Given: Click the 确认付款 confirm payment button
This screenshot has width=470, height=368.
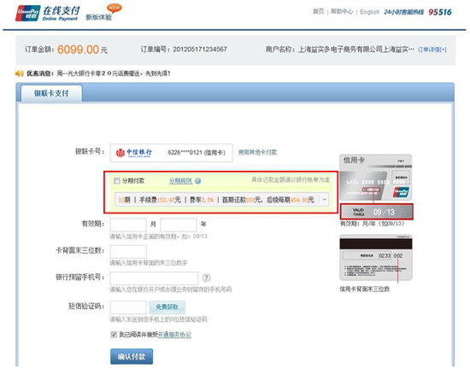Looking at the screenshot, I should point(132,356).
